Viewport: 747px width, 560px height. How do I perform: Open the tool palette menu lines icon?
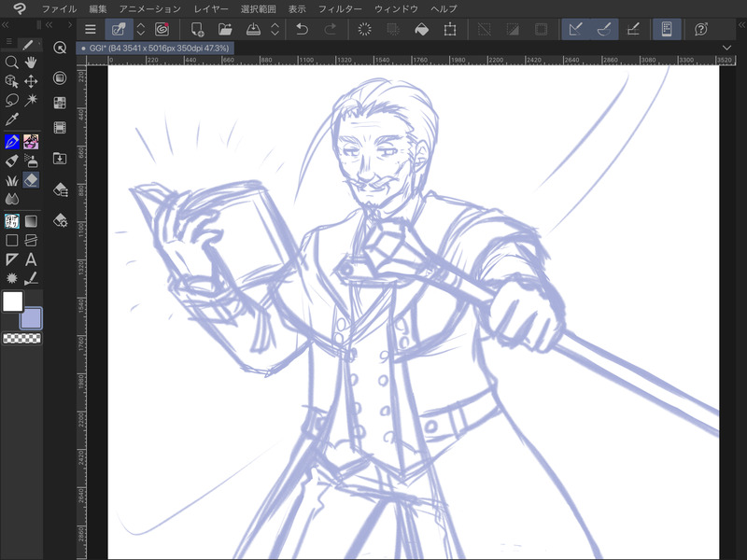pyautogui.click(x=9, y=42)
